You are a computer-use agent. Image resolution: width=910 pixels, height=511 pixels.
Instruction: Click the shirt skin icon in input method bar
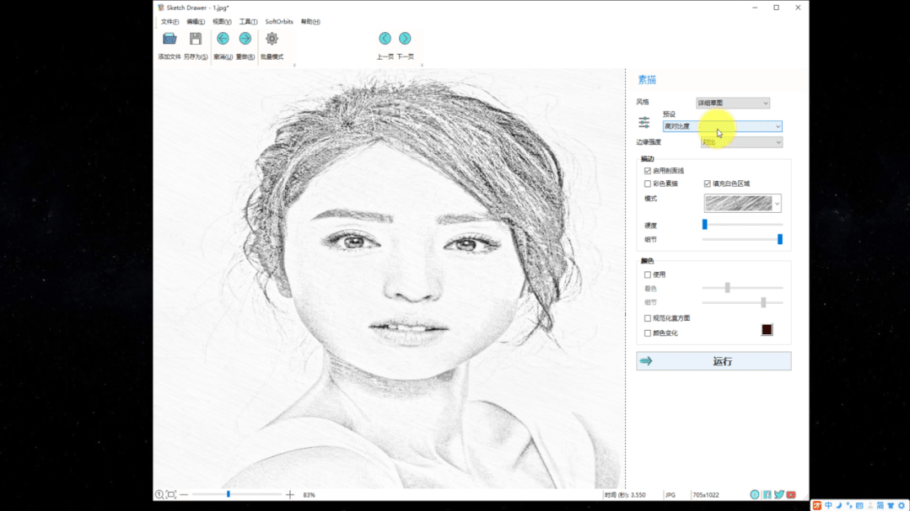coord(891,506)
